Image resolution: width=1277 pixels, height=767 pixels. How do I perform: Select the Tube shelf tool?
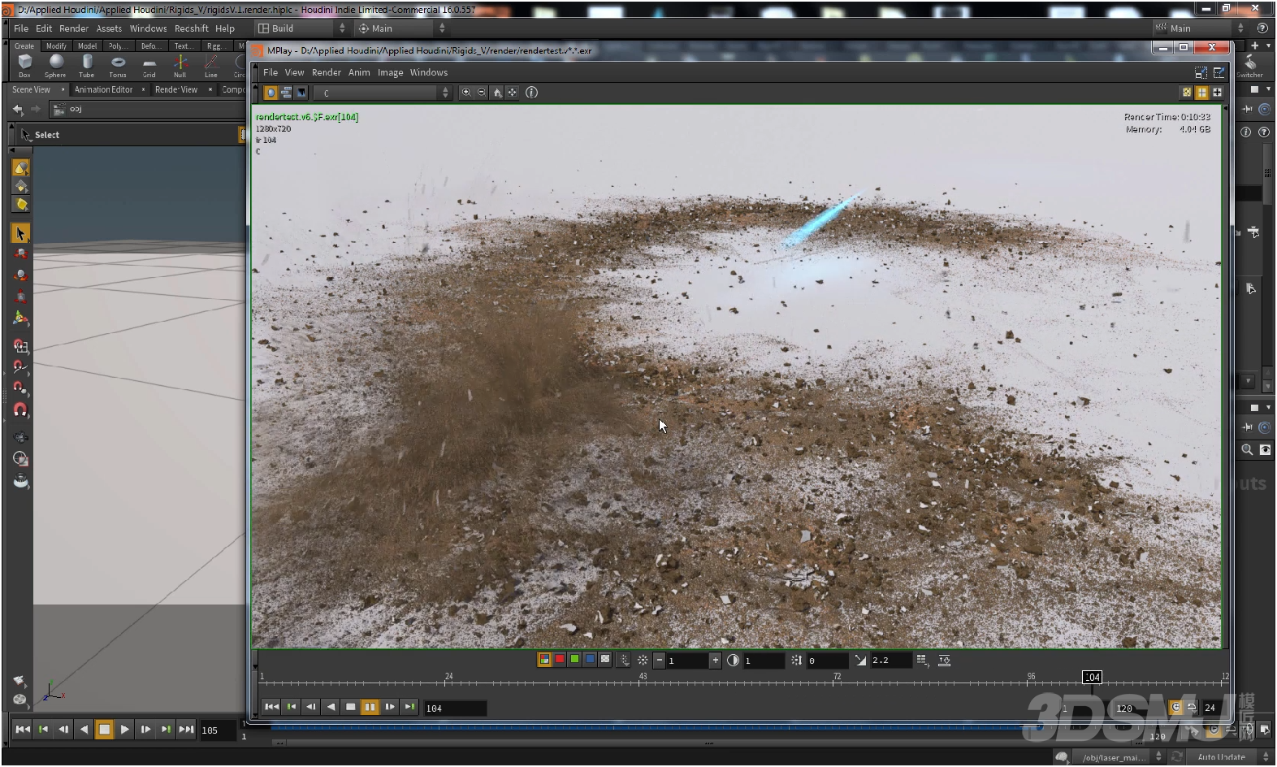pos(86,65)
